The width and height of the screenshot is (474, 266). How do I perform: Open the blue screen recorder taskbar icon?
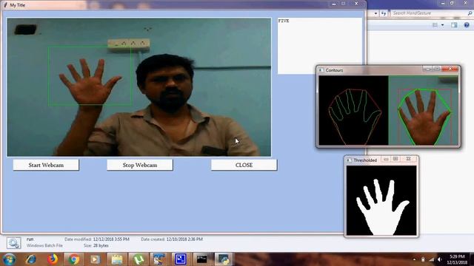click(x=181, y=259)
